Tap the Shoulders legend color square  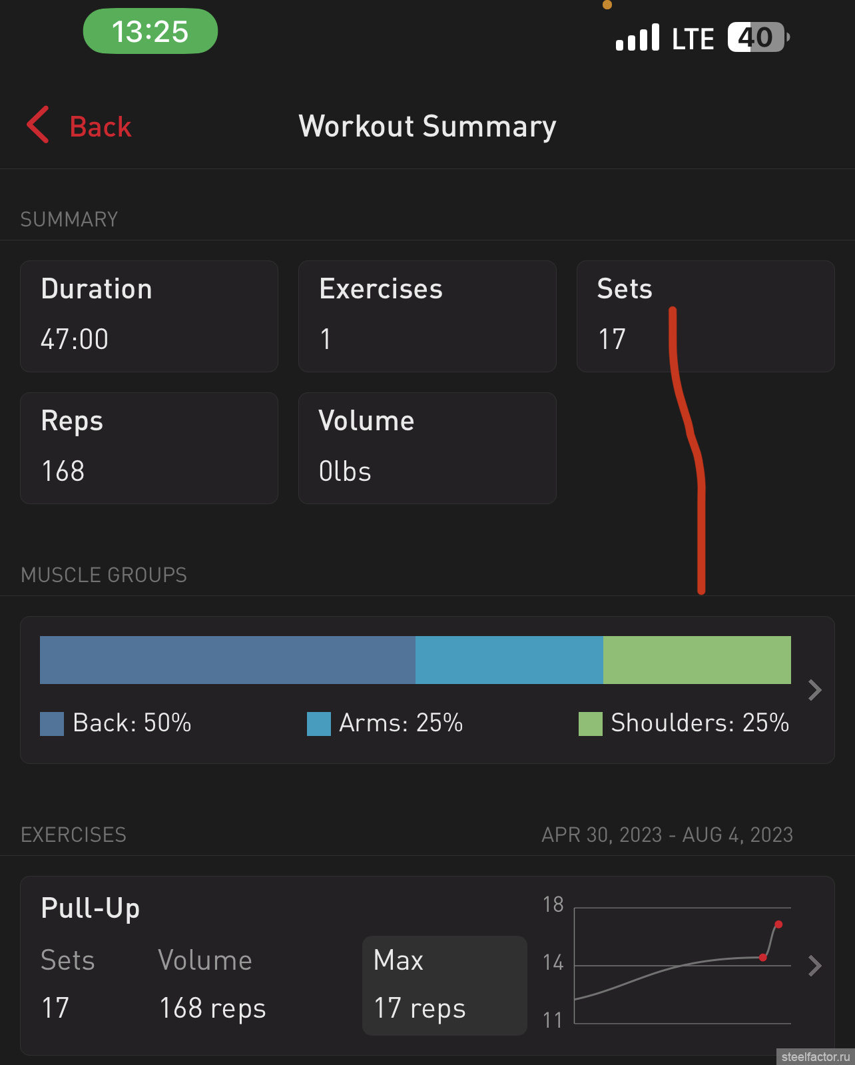click(x=590, y=724)
